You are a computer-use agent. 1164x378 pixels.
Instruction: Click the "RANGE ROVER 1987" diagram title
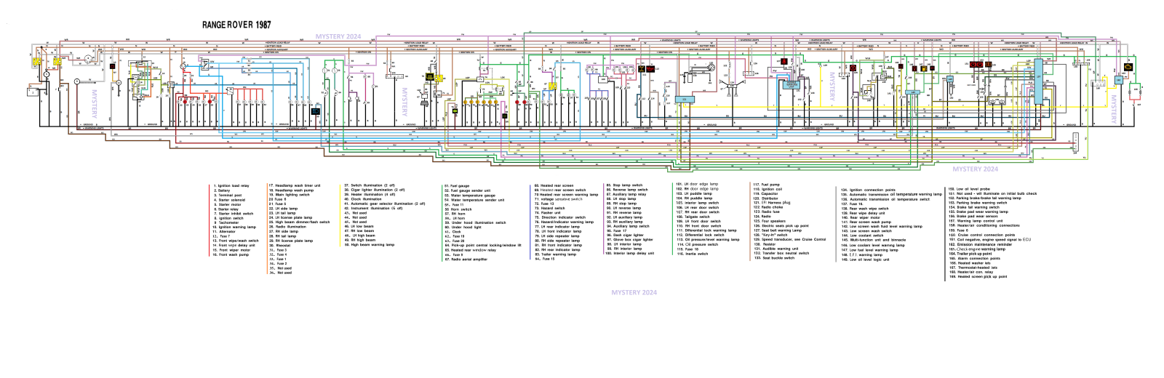(236, 25)
